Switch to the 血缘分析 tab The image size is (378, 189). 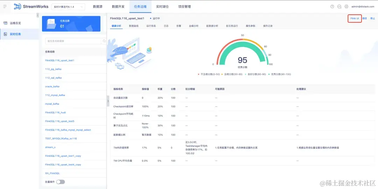click(194, 26)
